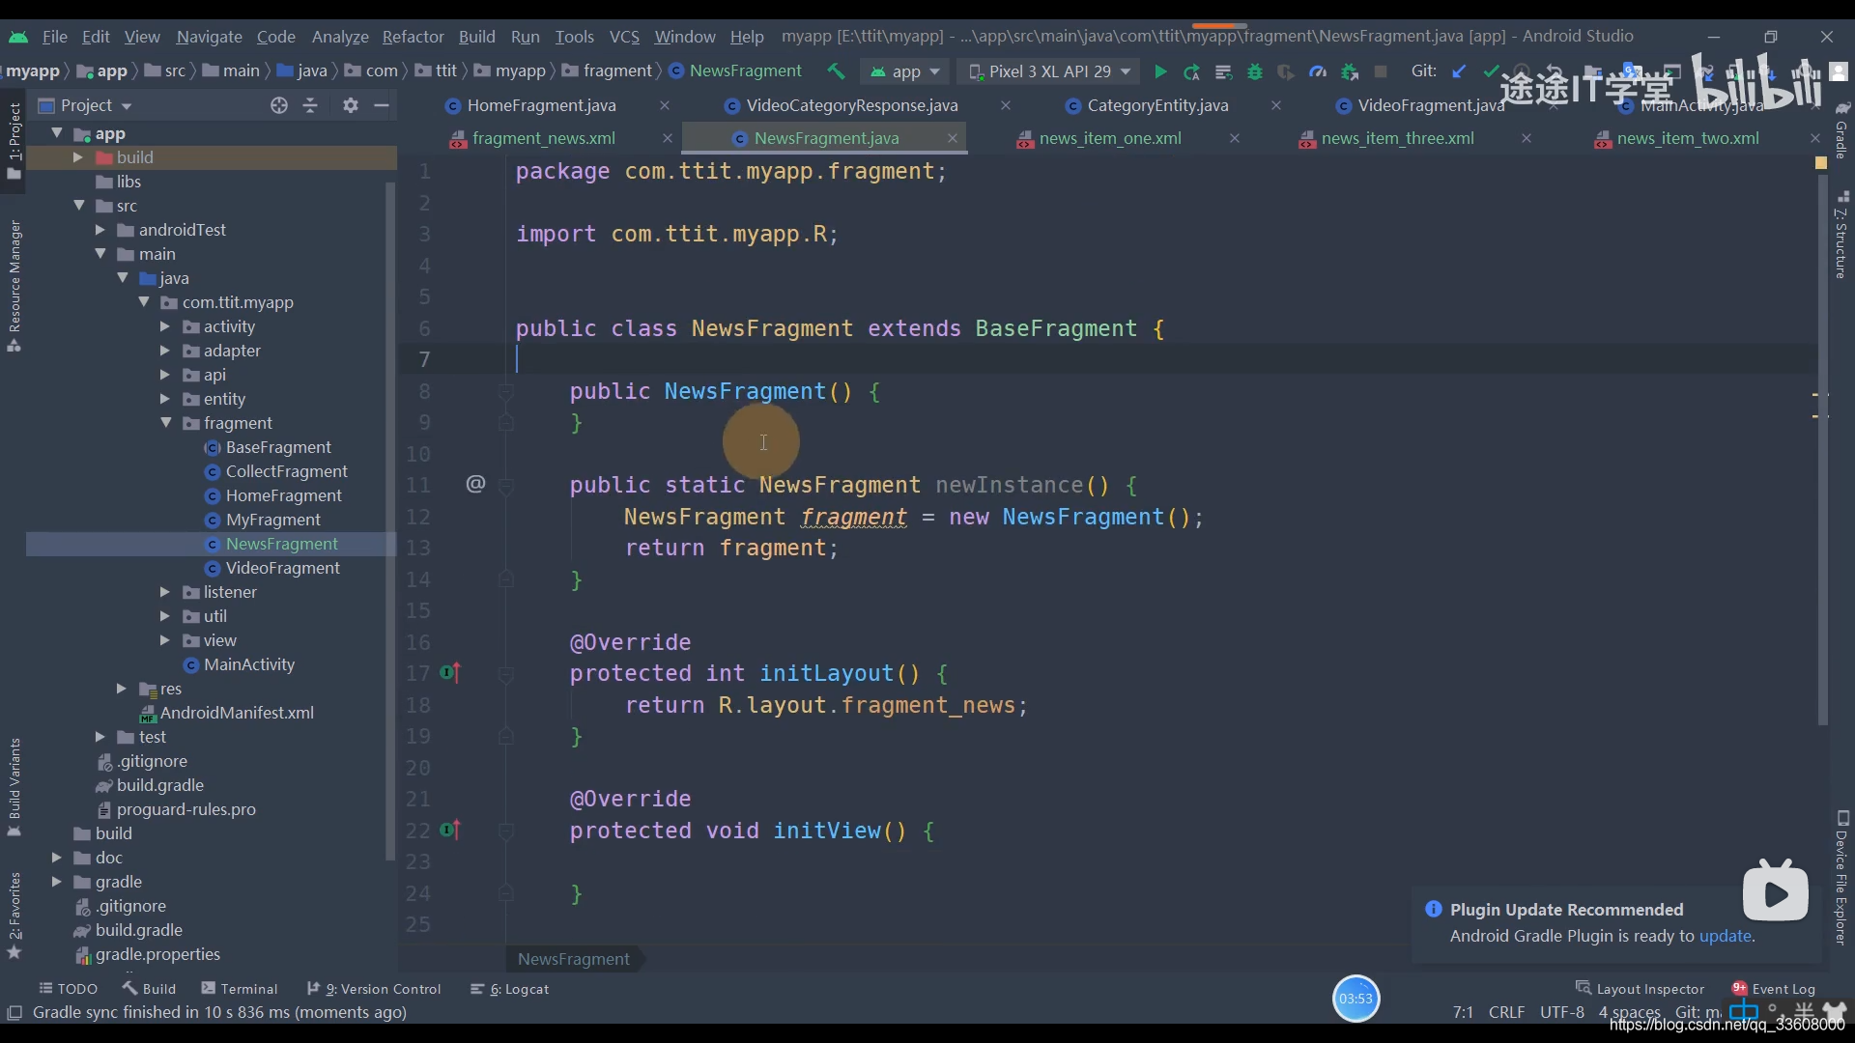Open the run list icon next to Apply Changes
The width and height of the screenshot is (1855, 1043).
[x=1223, y=71]
